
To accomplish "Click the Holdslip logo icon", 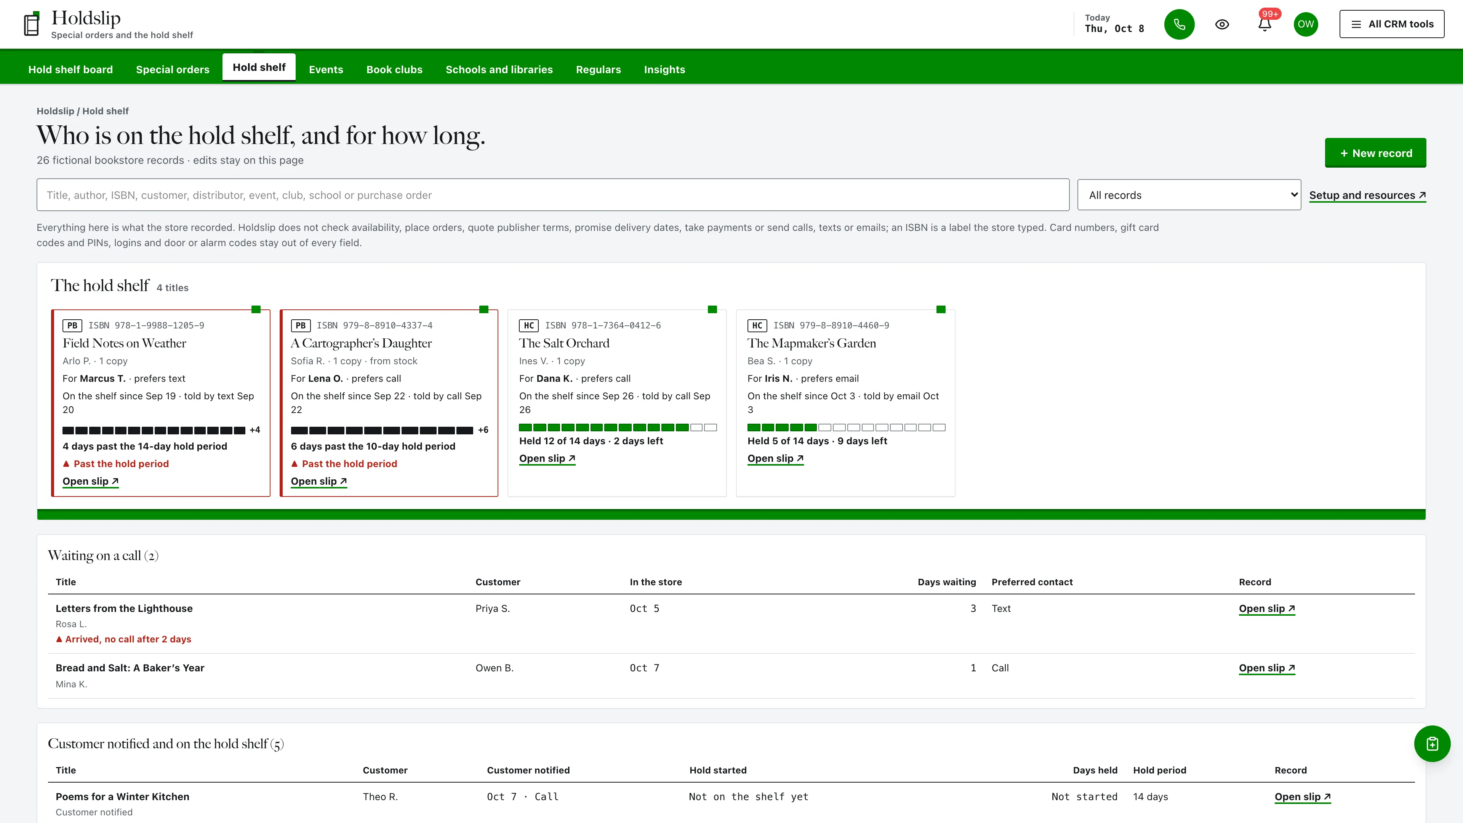I will pos(32,23).
